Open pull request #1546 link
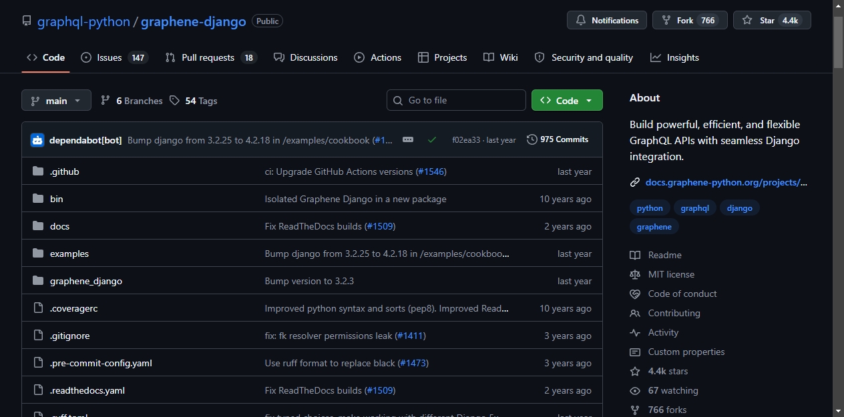 click(431, 171)
